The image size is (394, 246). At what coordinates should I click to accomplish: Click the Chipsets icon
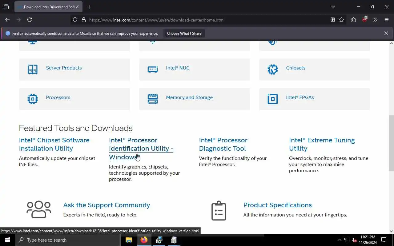click(273, 69)
